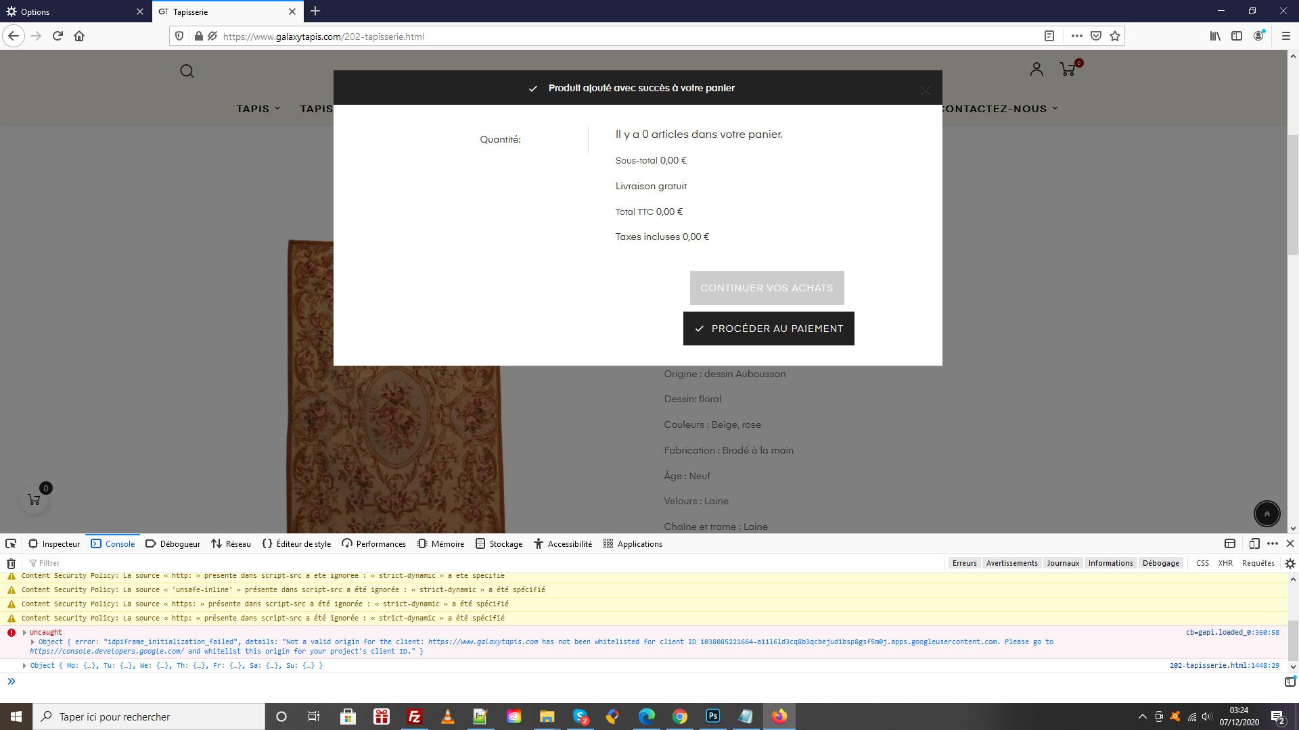The width and height of the screenshot is (1299, 730).
Task: Expand the Object weekdays log entry
Action: click(x=24, y=666)
